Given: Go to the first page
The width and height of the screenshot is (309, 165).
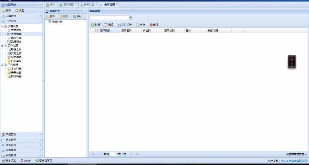Looking at the screenshot, I should coord(93,154).
